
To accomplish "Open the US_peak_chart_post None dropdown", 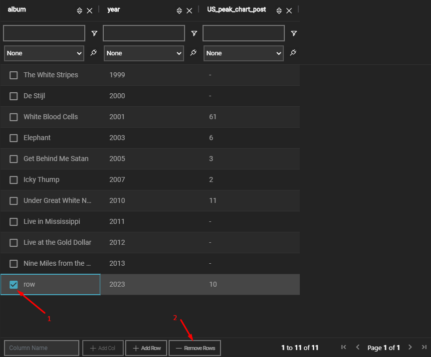I will 243,53.
